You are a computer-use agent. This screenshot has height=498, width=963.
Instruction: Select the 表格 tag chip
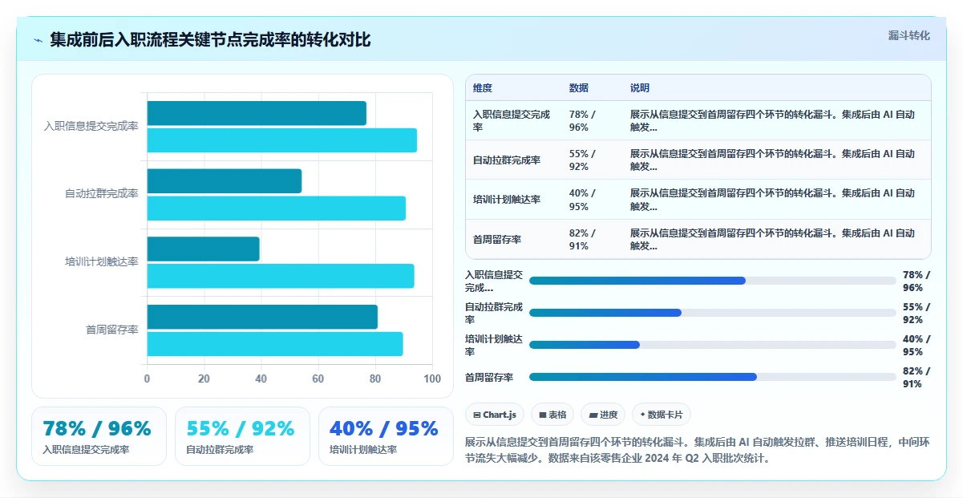553,415
